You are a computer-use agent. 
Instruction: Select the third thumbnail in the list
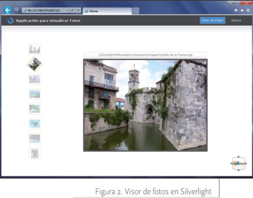(x=35, y=79)
